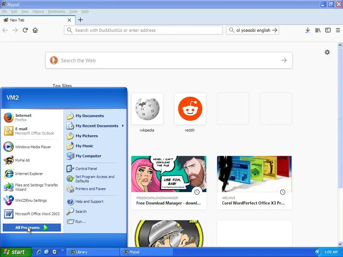Open the Tools menu
Screen dimensions: 343x257
73,11
